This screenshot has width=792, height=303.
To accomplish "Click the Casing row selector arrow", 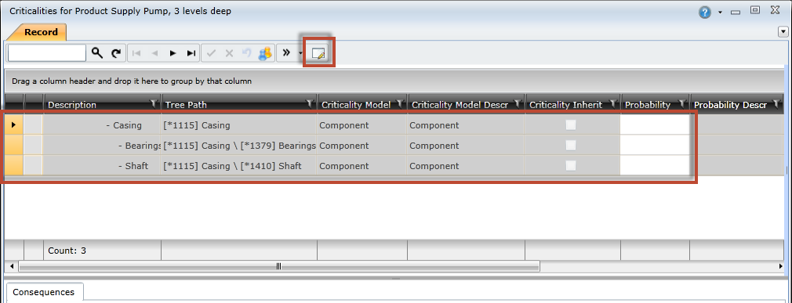I will click(x=13, y=124).
